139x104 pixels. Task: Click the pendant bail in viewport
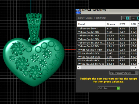(34, 28)
